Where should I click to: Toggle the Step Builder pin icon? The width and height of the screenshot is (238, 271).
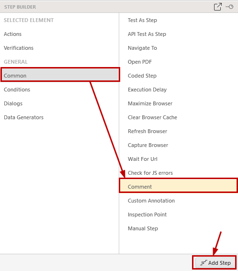(x=229, y=7)
